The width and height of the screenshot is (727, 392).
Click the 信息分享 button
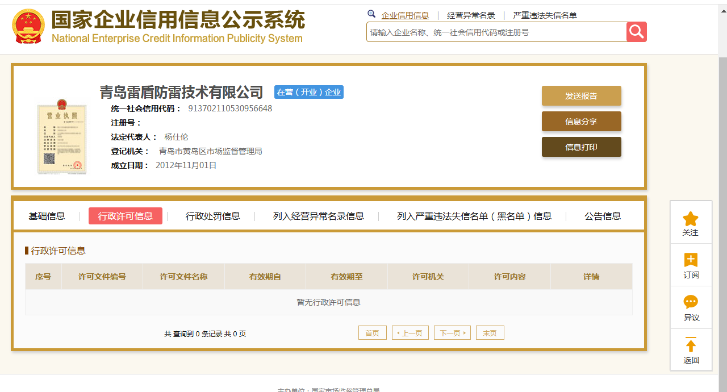581,122
